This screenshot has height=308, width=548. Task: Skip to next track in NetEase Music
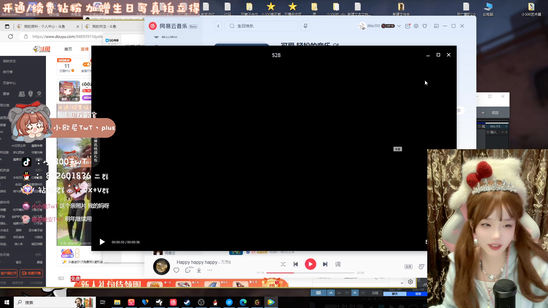coord(325,264)
